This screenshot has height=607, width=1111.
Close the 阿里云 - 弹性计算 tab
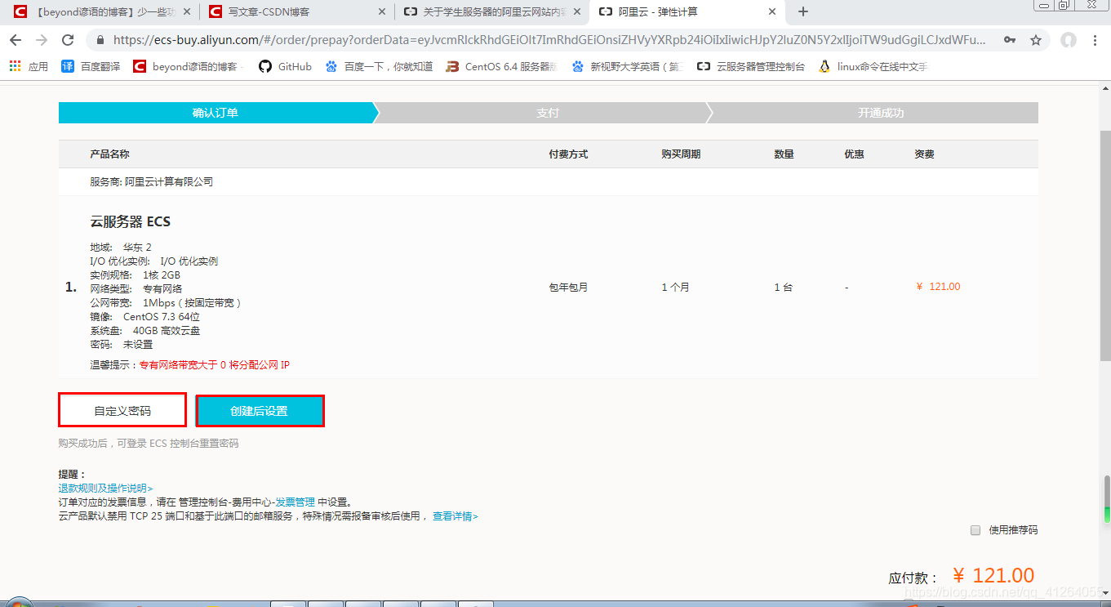(x=771, y=11)
